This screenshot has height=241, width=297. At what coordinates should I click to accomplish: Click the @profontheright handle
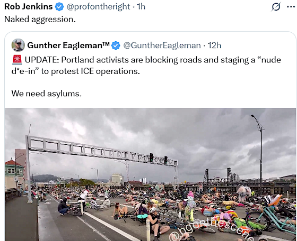[98, 7]
